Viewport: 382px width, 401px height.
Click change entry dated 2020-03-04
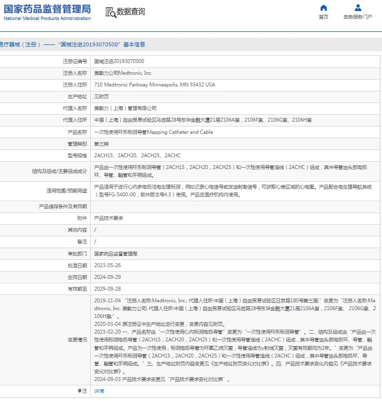click(x=161, y=324)
